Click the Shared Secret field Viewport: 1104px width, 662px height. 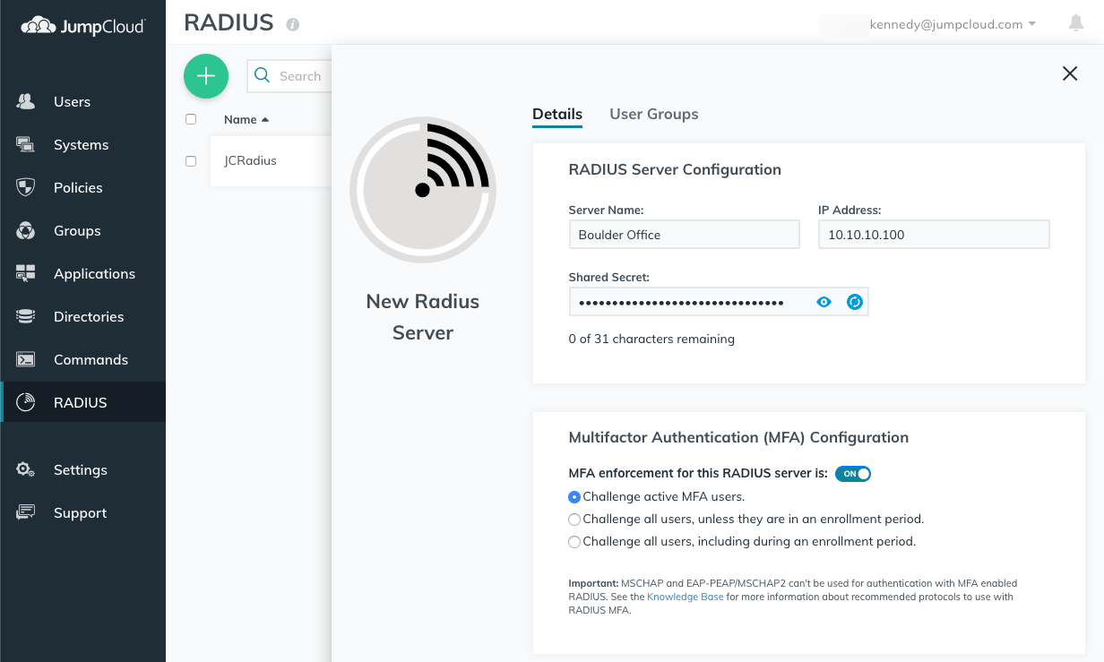tap(719, 302)
